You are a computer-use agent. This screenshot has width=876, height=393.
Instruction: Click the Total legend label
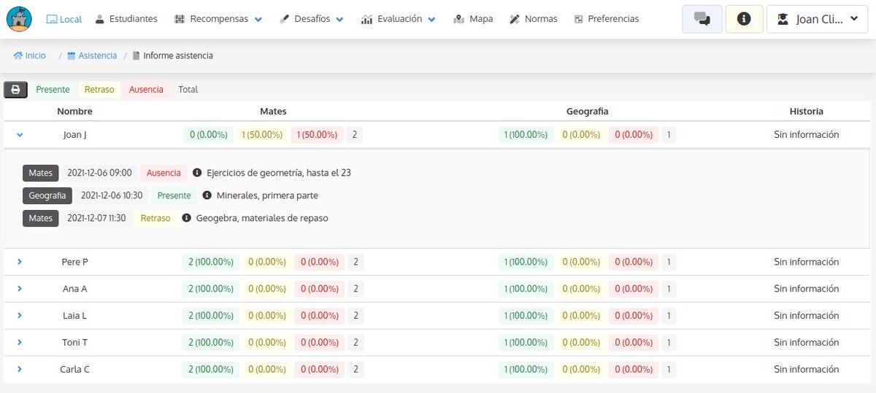click(x=188, y=90)
